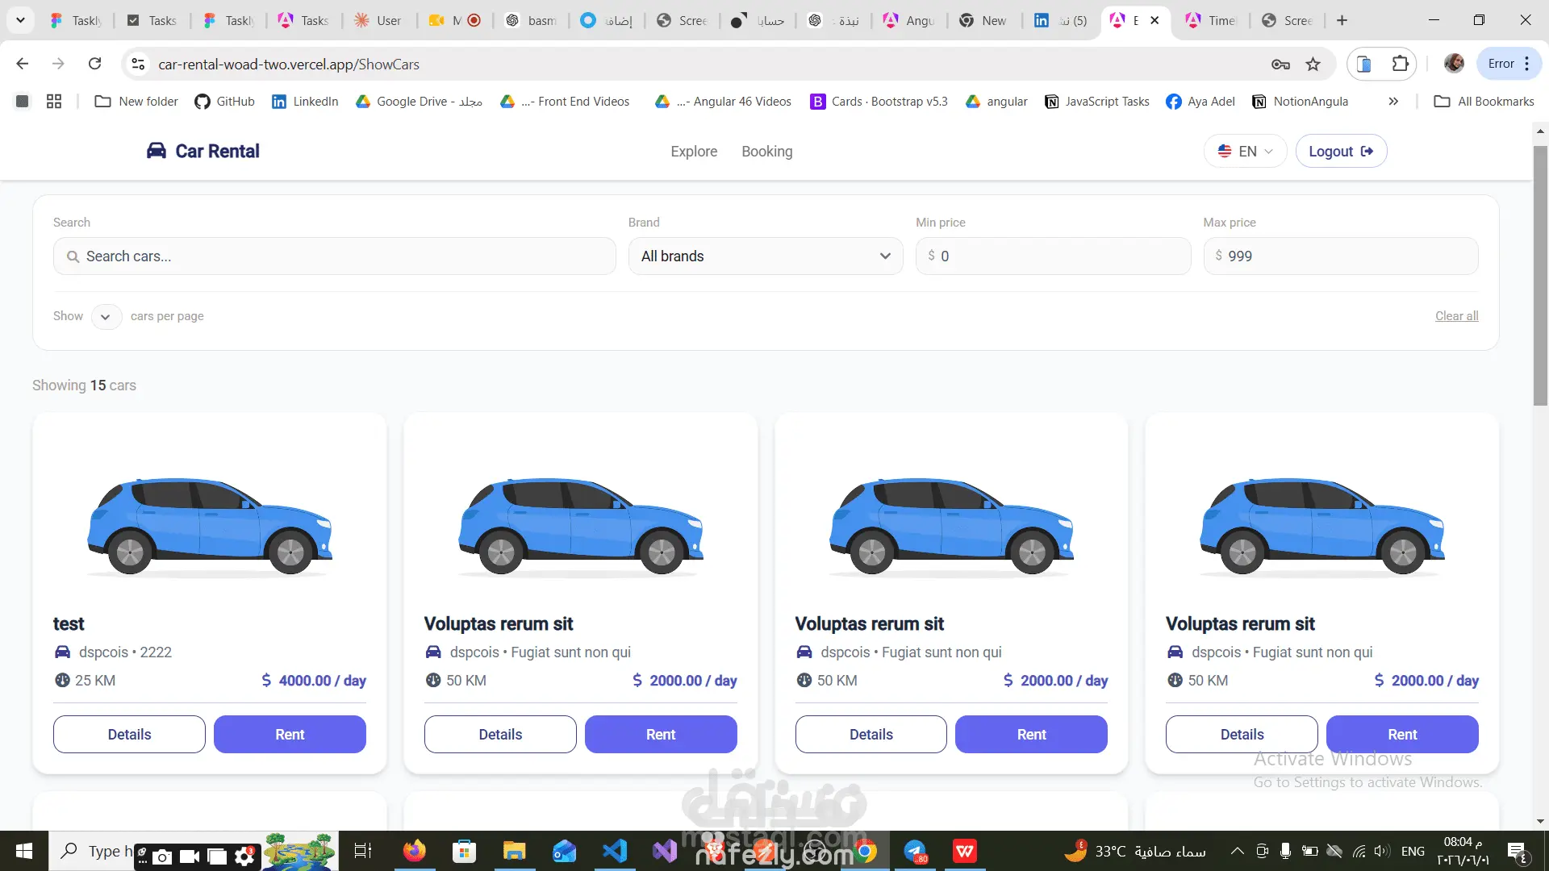Open Firefox from the taskbar

tap(414, 851)
